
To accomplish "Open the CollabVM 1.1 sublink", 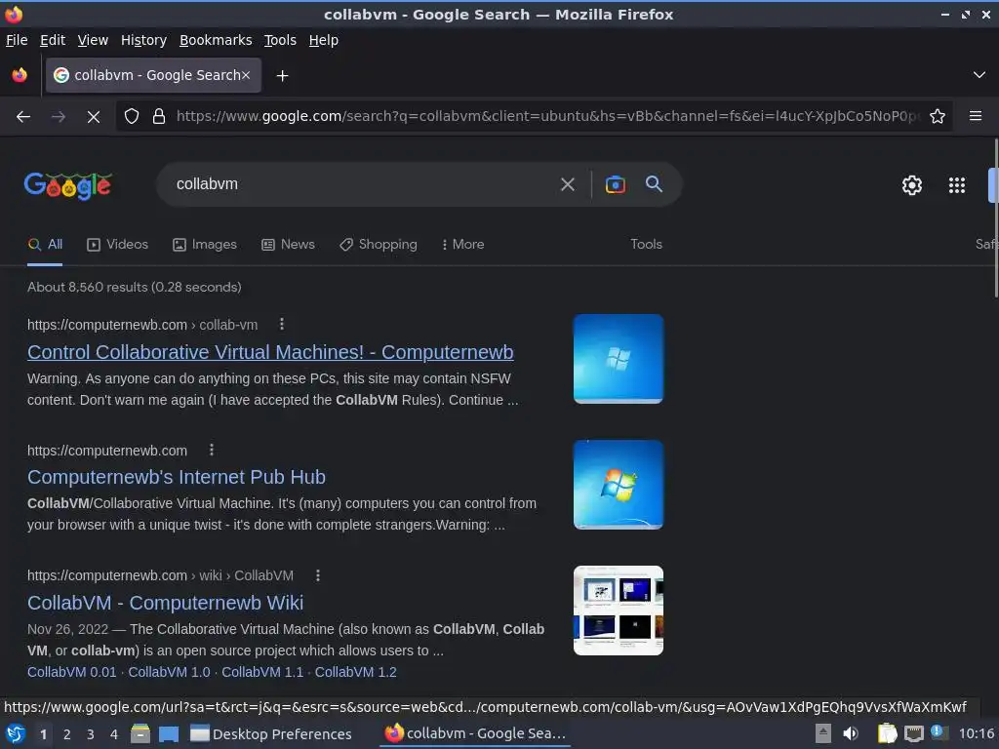I will tap(262, 672).
